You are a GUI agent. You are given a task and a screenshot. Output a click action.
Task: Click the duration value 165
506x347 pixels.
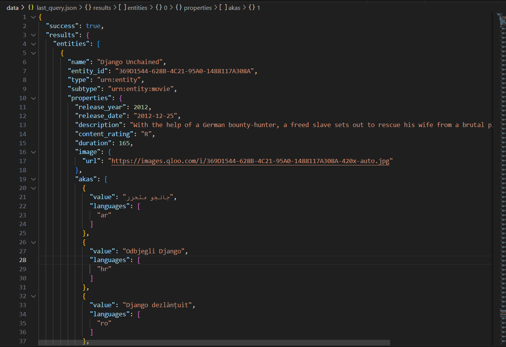tap(124, 143)
